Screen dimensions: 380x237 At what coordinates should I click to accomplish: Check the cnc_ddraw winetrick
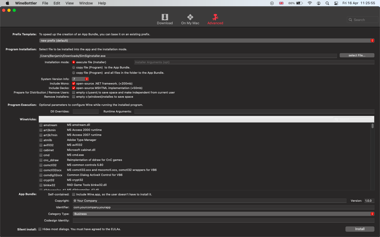coord(41,160)
